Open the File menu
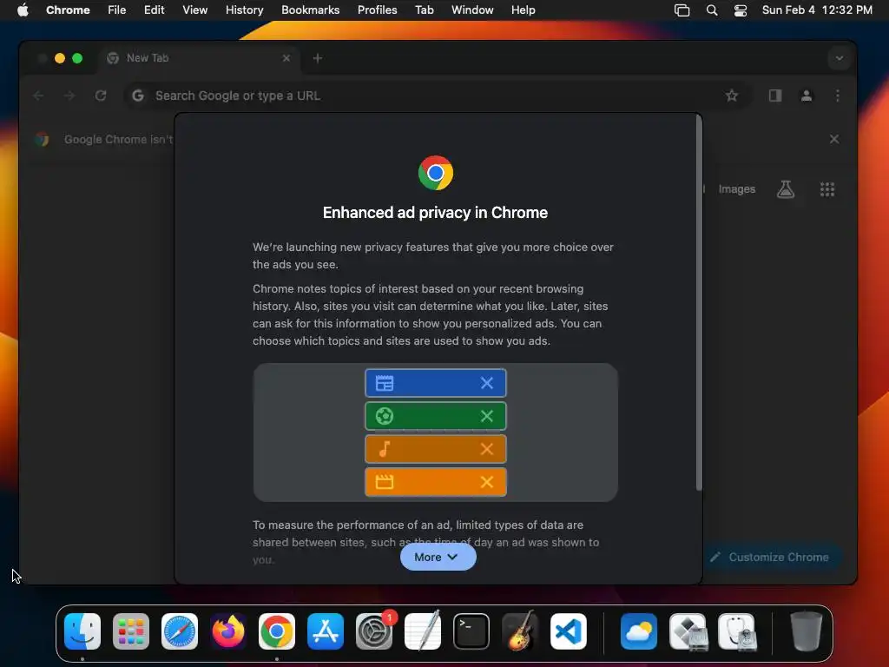The height and width of the screenshot is (667, 889). click(117, 10)
